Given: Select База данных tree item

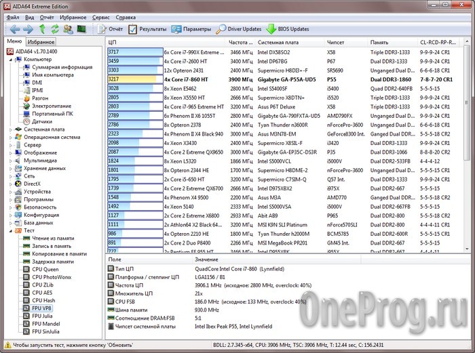Looking at the screenshot, I should pos(38,223).
